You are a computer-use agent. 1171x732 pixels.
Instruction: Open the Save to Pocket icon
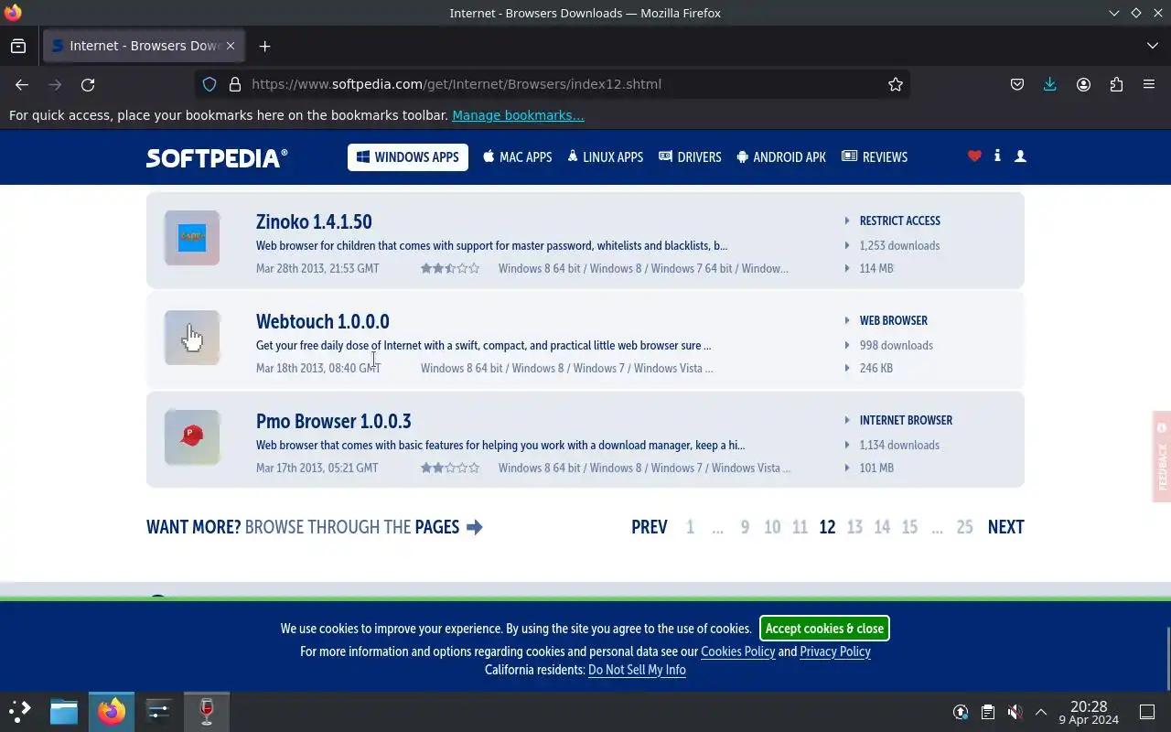point(1017,84)
